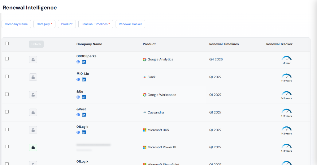This screenshot has height=165, width=317.
Task: Click the Slack product name
Action: pyautogui.click(x=151, y=77)
